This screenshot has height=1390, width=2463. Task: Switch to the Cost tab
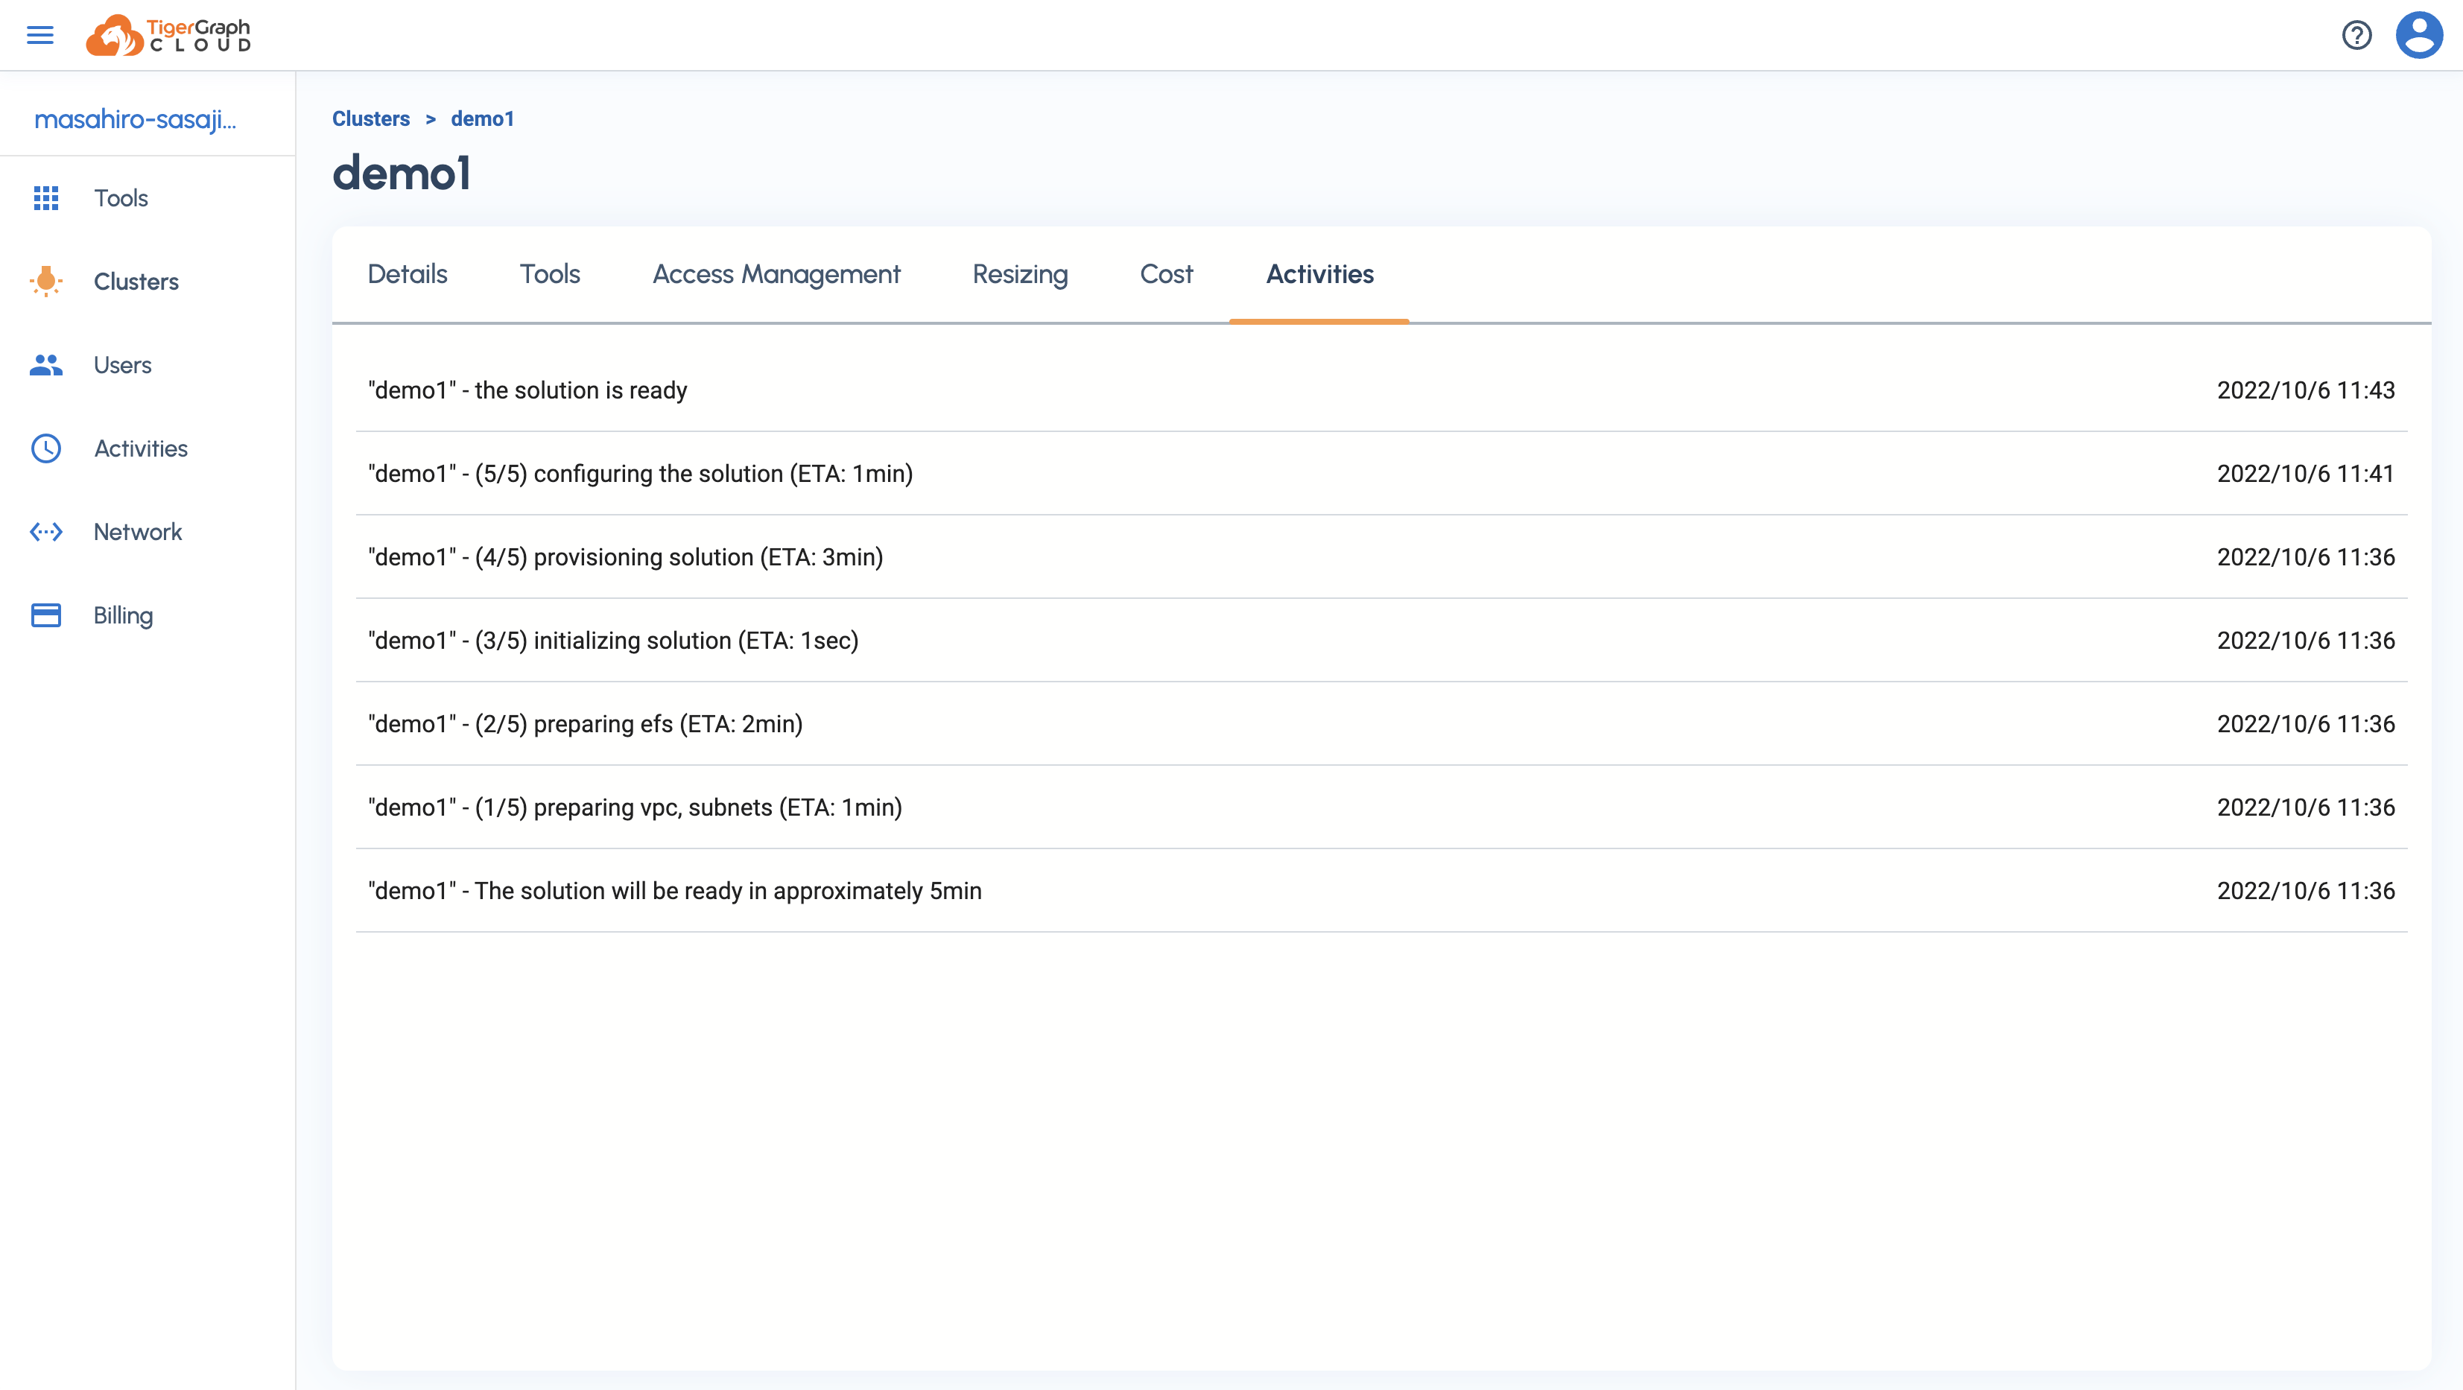(x=1165, y=274)
